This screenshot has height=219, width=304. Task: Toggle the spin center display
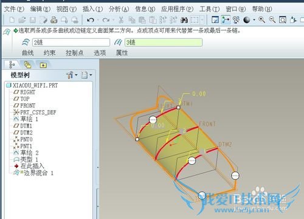pyautogui.click(x=226, y=20)
